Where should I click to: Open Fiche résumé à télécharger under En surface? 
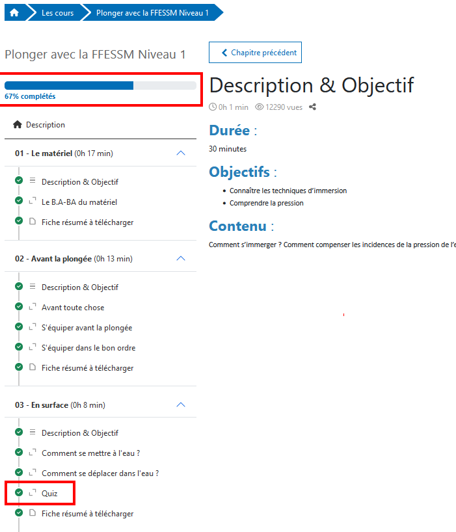coord(88,514)
